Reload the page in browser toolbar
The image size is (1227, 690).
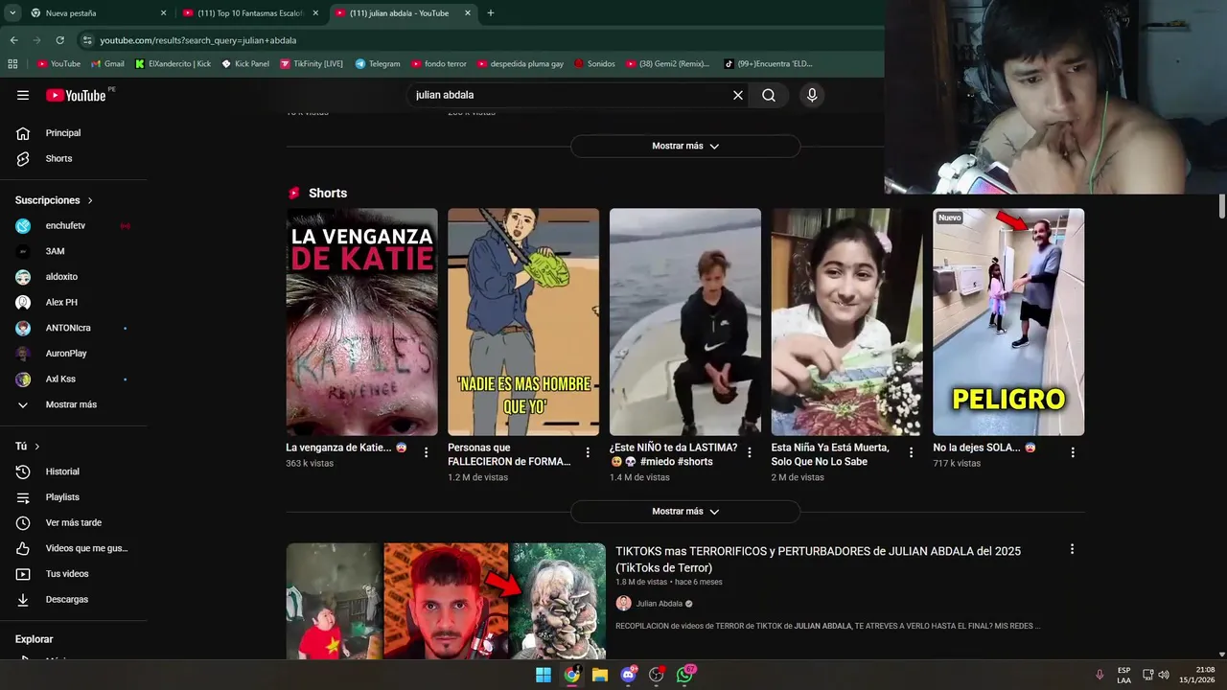tap(59, 40)
